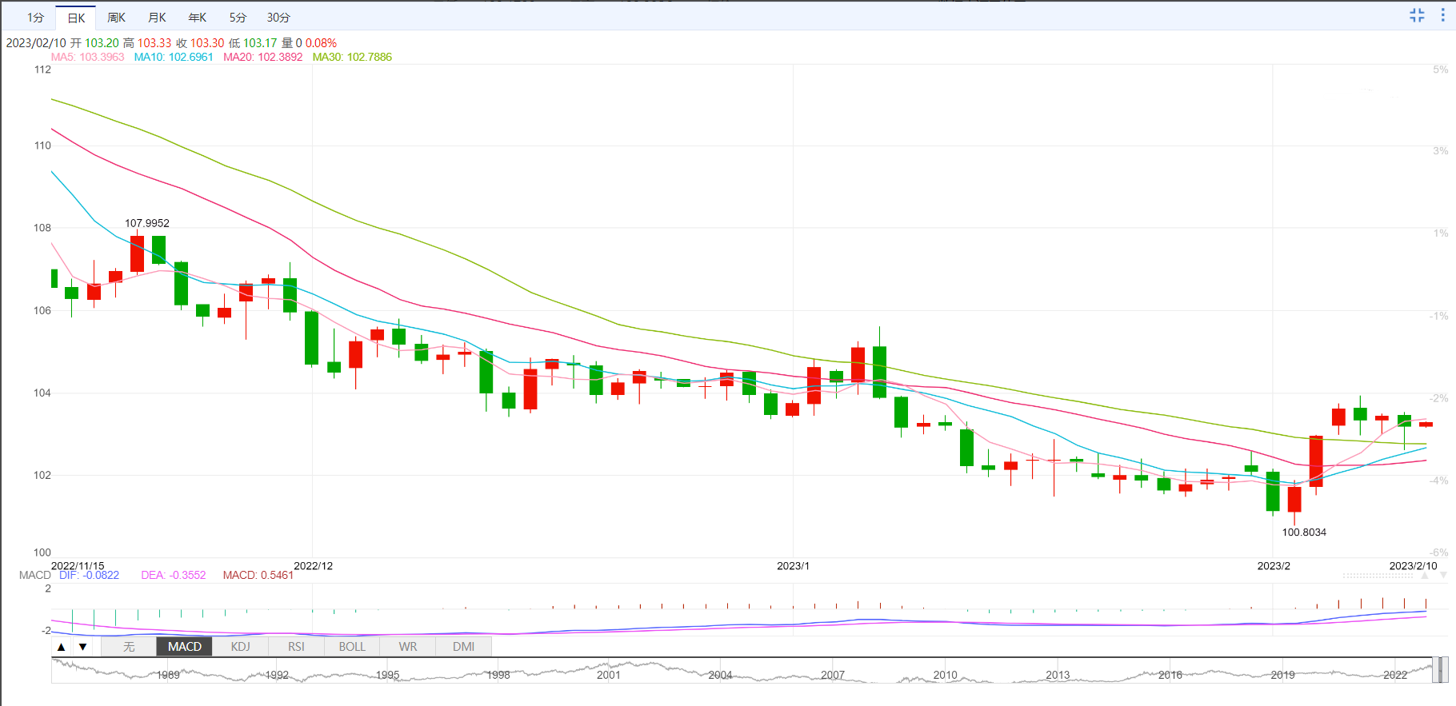The width and height of the screenshot is (1456, 706).
Task: Switch to the 1分 timeframe tab
Action: click(35, 18)
